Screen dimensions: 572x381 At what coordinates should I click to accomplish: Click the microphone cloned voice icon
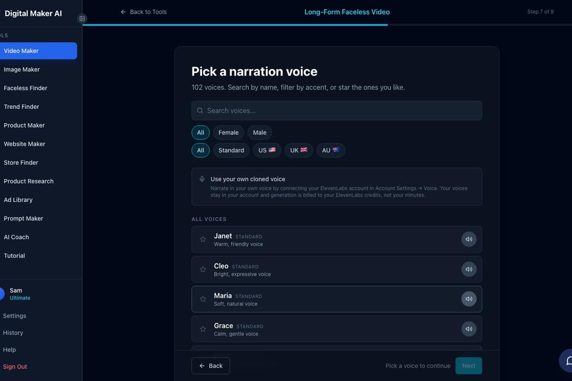click(202, 179)
